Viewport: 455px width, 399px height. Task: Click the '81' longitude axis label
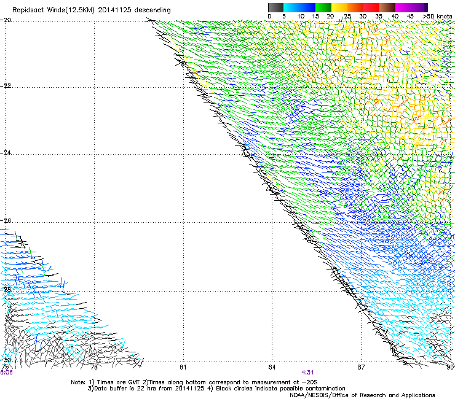click(183, 368)
